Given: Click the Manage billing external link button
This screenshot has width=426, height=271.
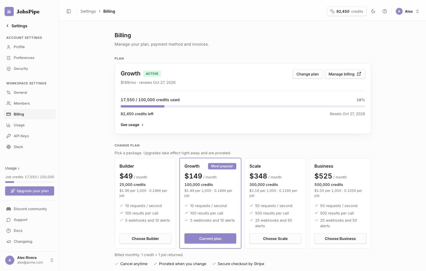Looking at the screenshot, I should point(345,74).
